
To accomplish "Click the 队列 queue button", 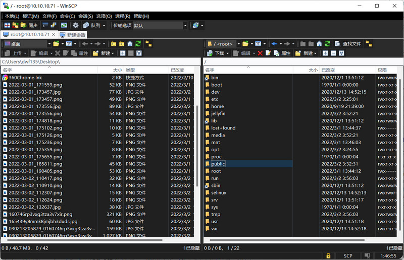I will coord(92,25).
